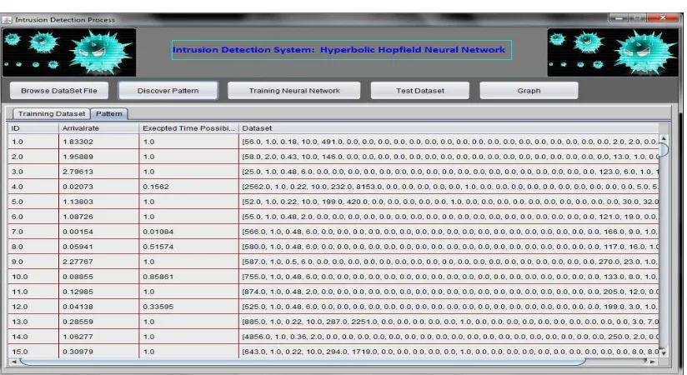Select the arrival rate cell 0.05941
The width and height of the screenshot is (687, 375).
click(x=99, y=247)
